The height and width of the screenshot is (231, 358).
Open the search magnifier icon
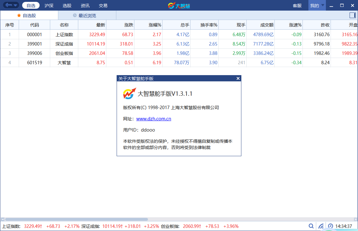tap(311, 226)
